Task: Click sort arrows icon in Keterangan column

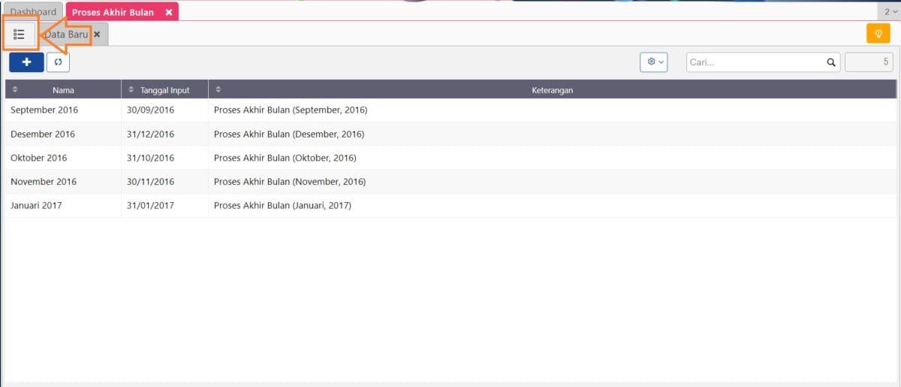Action: coord(218,89)
